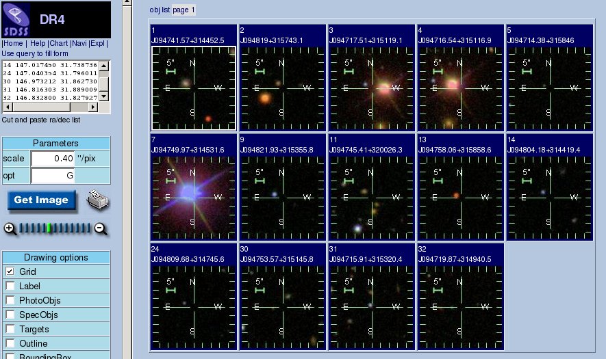606x359 pixels.
Task: Click the text area scroll right arrow
Action: pos(93,107)
